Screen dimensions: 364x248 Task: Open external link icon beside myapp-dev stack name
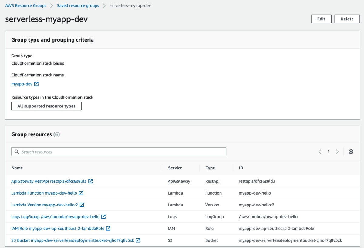point(36,84)
